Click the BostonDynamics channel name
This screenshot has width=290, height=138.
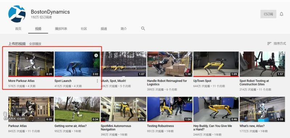pyautogui.click(x=50, y=12)
